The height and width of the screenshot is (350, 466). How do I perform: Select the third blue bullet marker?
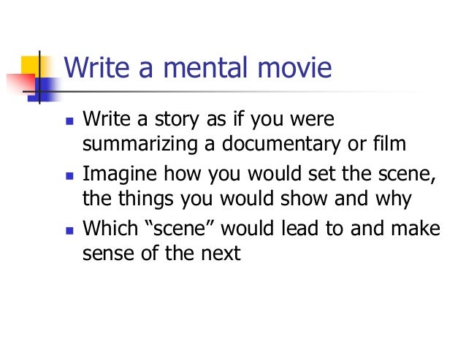point(69,231)
